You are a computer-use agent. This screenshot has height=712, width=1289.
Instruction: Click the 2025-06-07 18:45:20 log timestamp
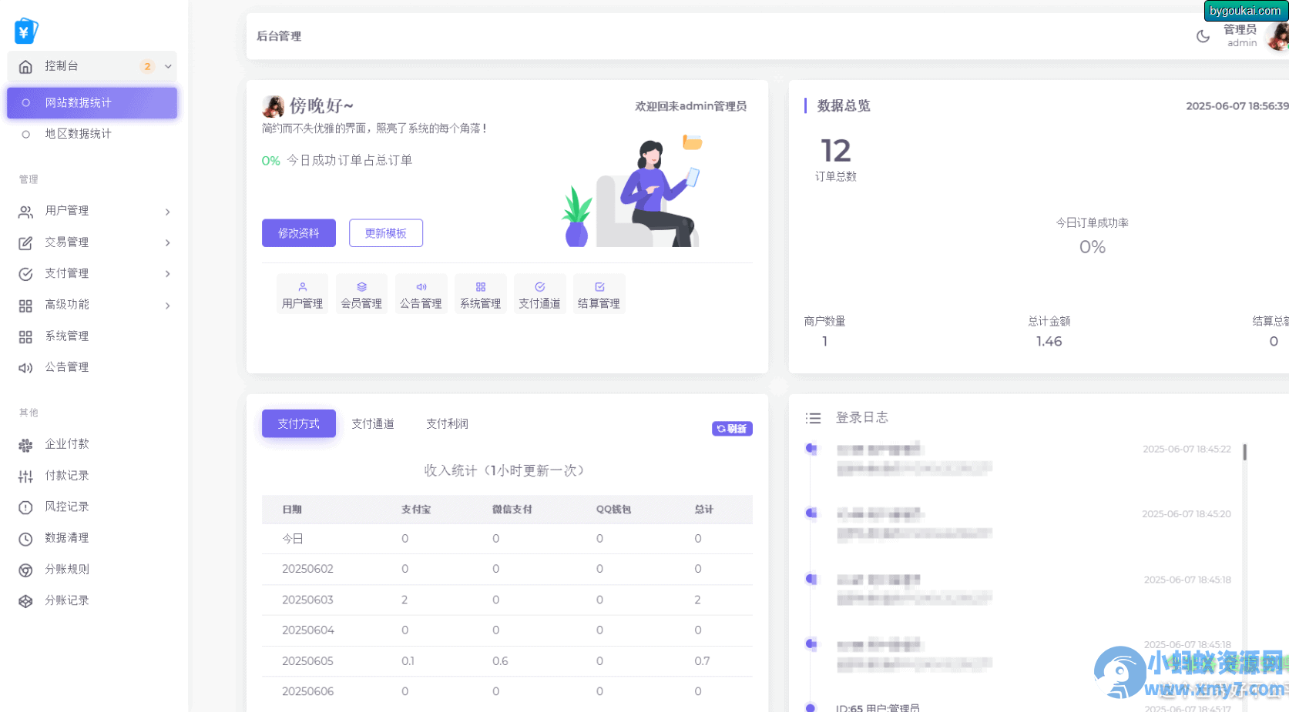pos(1187,514)
